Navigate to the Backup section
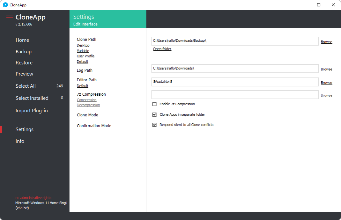 point(23,51)
